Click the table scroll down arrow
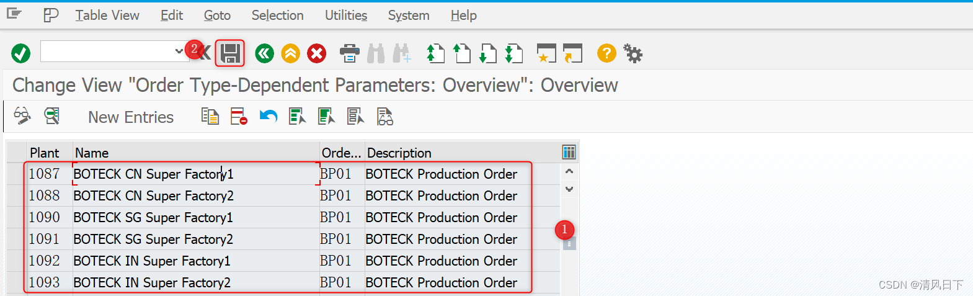Screen dimensions: 973x296 (x=569, y=189)
